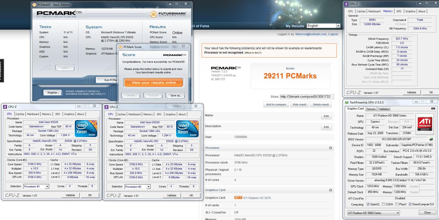Toggle the PhysX checkbox in GPU-Z
439x220 pixels.
tap(397, 204)
